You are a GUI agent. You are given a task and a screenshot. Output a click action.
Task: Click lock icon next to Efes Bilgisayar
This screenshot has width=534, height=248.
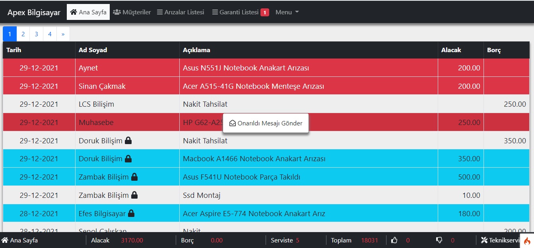tap(131, 213)
